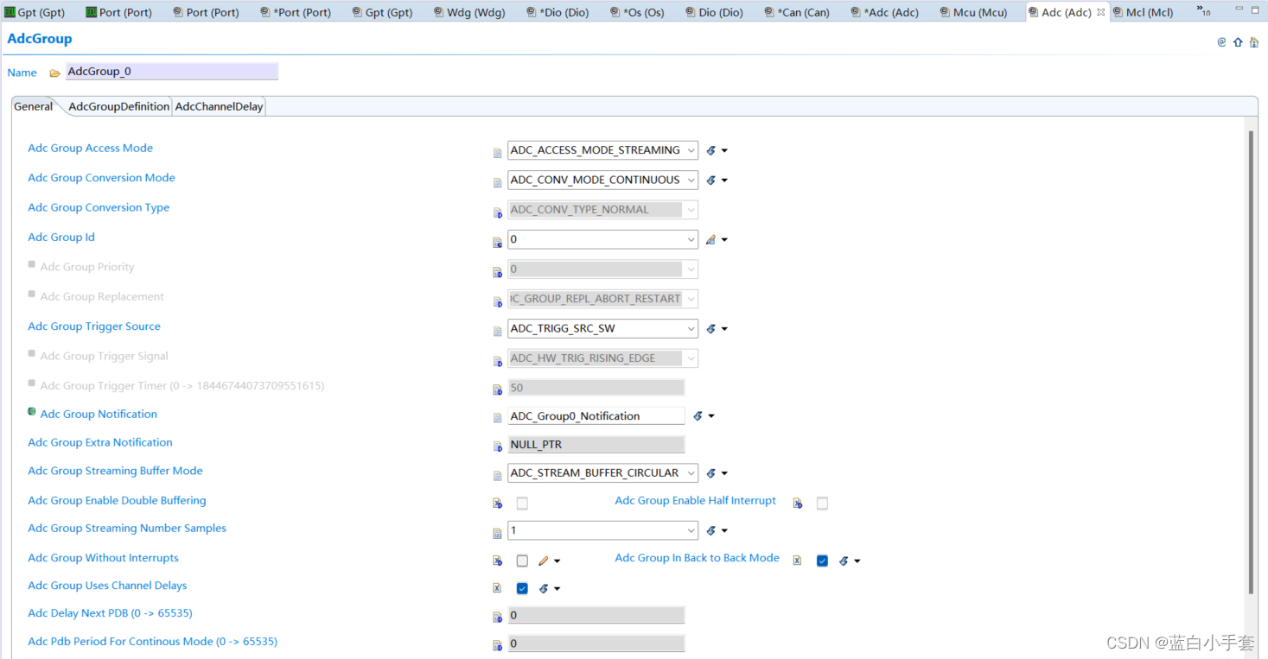Click the Adc Group Trigger Source label link

[94, 326]
